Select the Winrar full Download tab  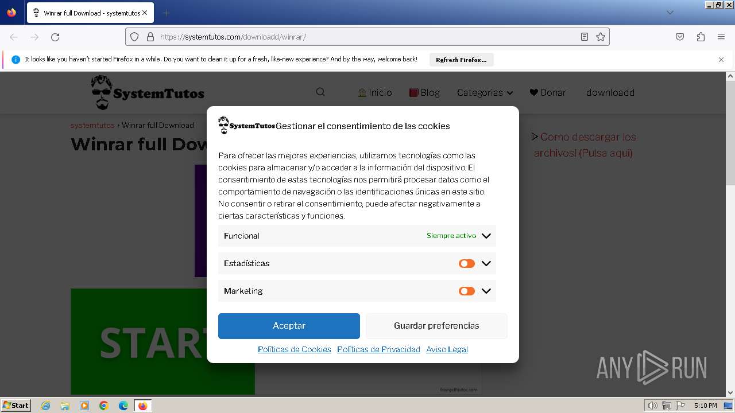tap(90, 13)
